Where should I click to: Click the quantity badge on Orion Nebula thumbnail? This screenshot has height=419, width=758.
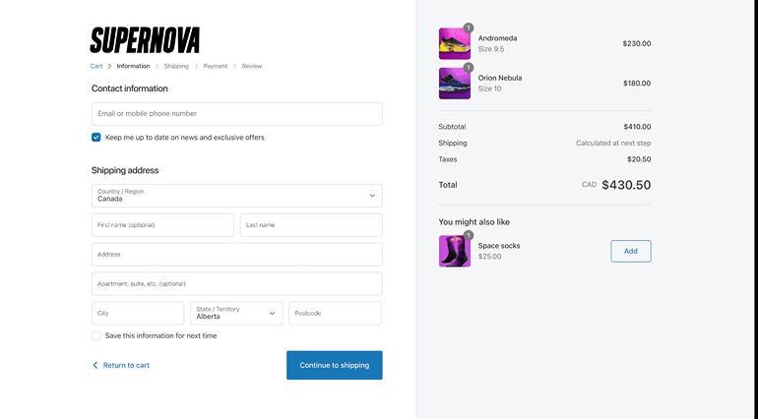tap(468, 67)
